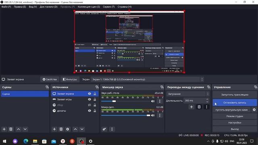
Task: Remove scene transition trash icon
Action: click(199, 107)
